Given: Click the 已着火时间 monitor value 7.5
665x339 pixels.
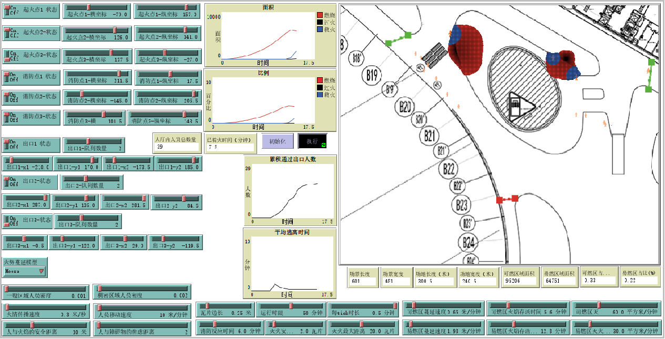Looking at the screenshot, I should pos(231,147).
